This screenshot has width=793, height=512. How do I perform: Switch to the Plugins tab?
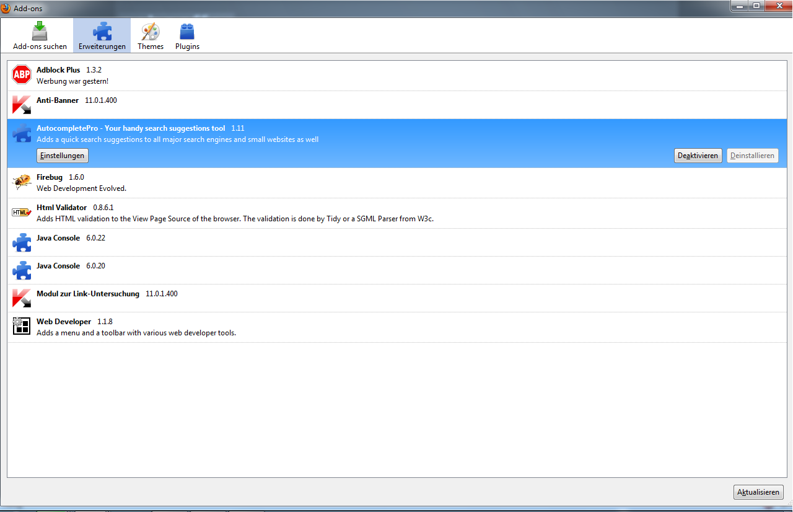click(x=187, y=35)
